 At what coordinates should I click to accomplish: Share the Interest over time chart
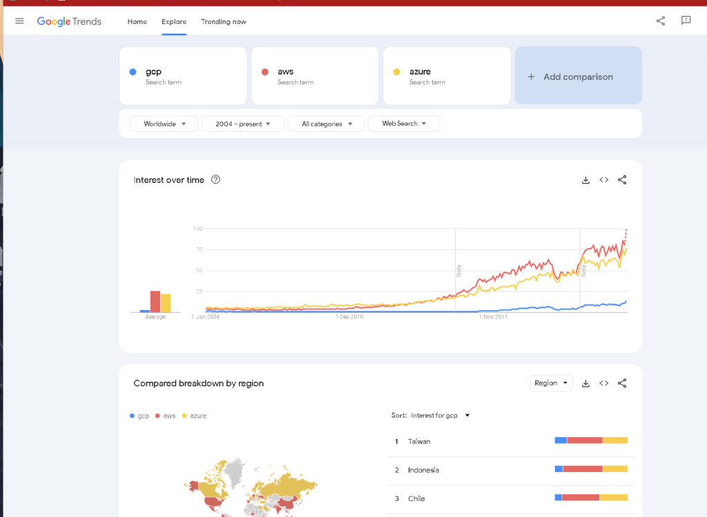click(x=622, y=180)
